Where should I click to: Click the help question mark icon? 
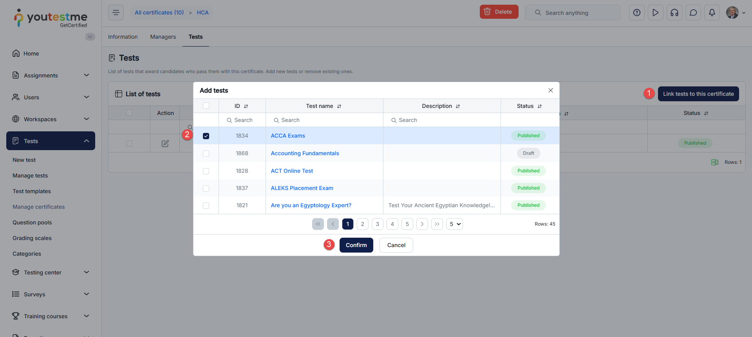[x=637, y=13]
